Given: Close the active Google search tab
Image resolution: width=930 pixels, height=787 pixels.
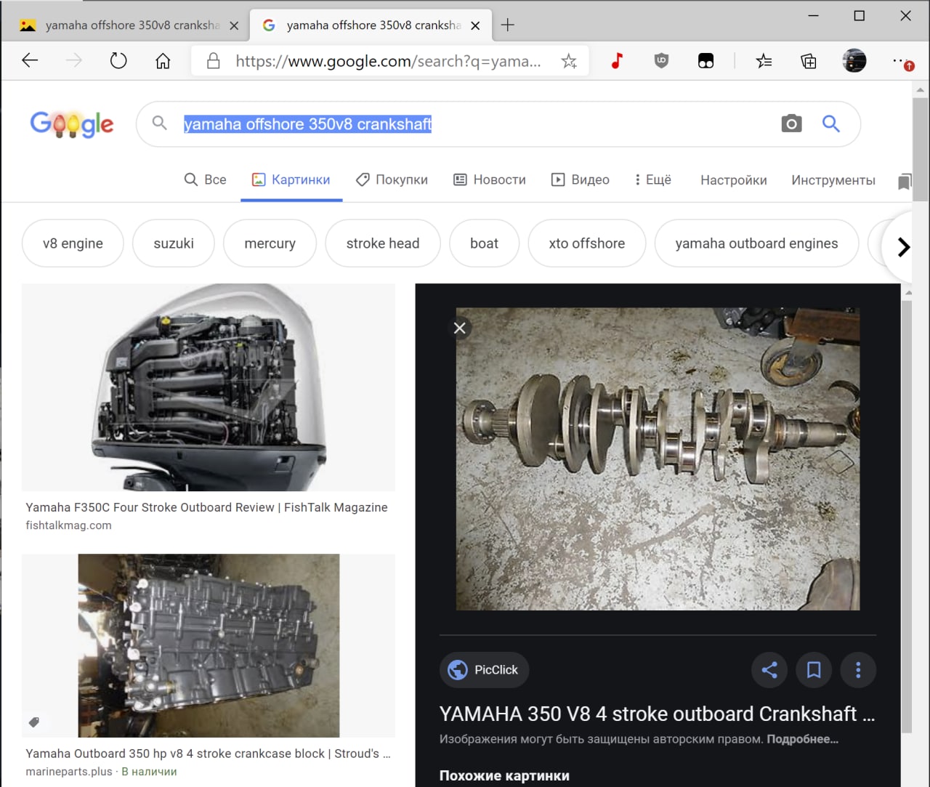Looking at the screenshot, I should click(x=475, y=25).
